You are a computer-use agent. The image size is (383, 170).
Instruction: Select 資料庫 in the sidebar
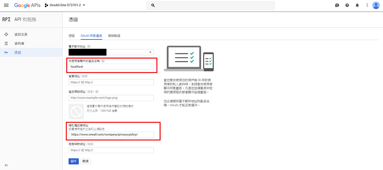pyautogui.click(x=19, y=44)
